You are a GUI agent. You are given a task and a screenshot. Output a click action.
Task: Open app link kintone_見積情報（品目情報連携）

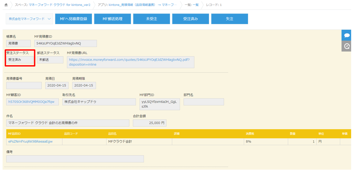point(143,5)
